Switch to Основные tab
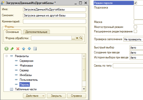Image resolution: width=143 pixels, height=100 pixels. 12,32
